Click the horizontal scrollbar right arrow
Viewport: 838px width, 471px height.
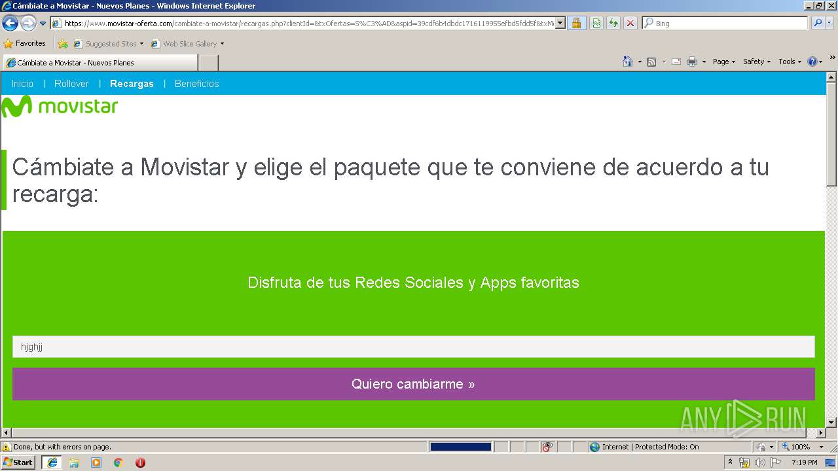(820, 433)
